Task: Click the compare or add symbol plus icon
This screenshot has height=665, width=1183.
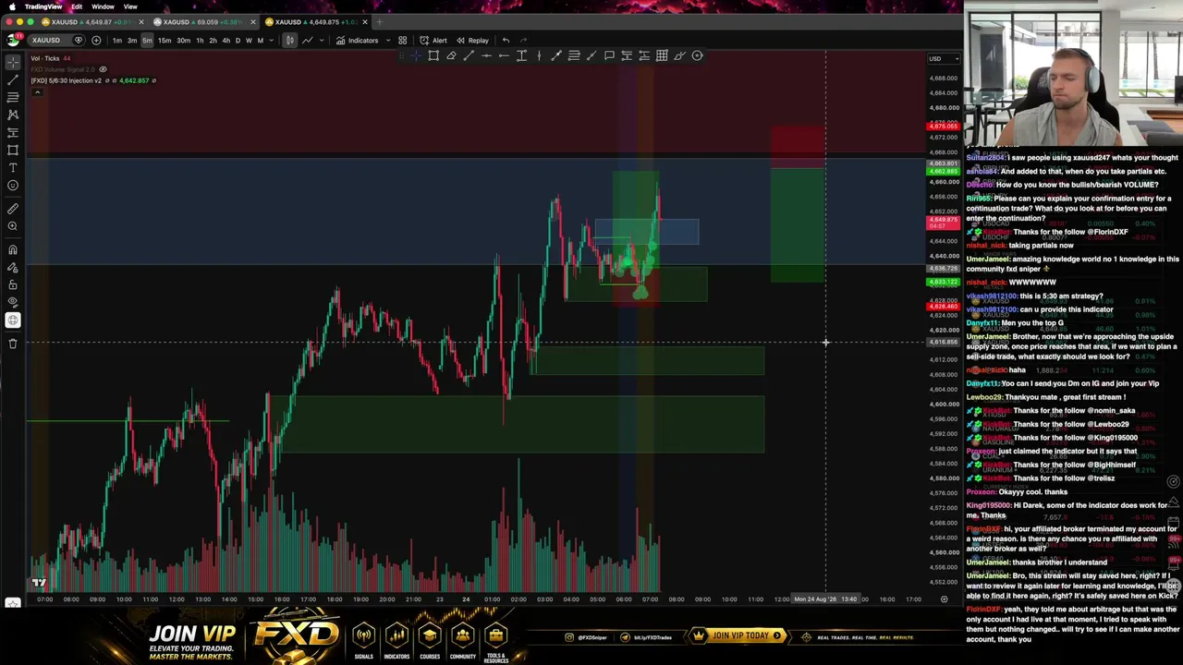Action: tap(96, 41)
